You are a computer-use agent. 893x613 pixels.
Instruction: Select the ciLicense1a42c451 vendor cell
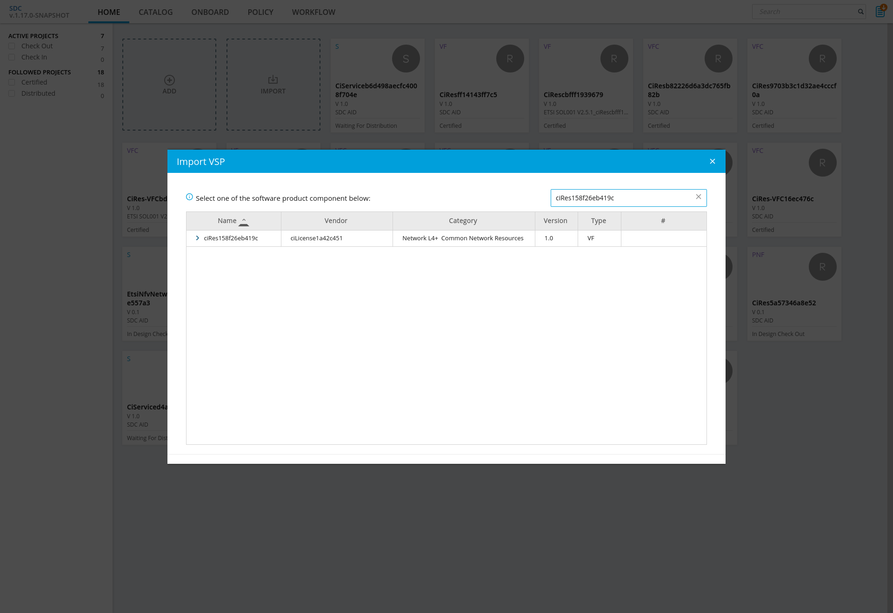pos(337,238)
